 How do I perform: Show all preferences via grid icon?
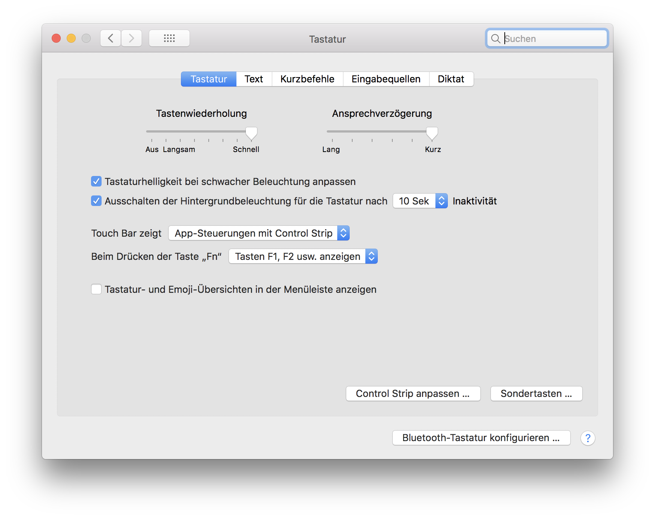(x=169, y=38)
